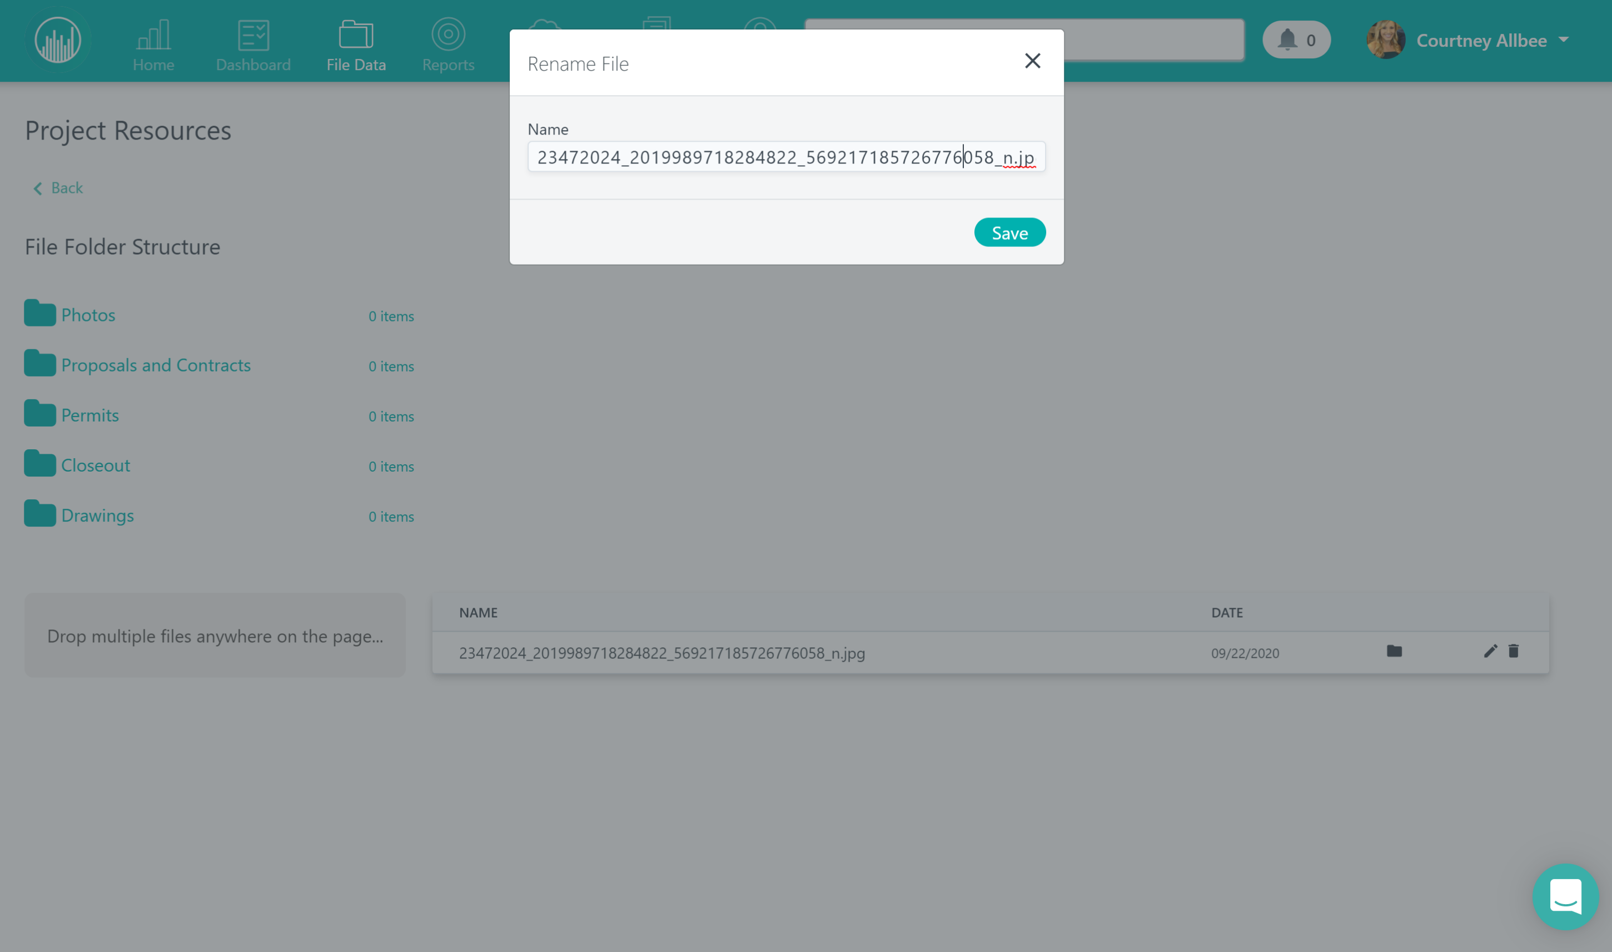1612x952 pixels.
Task: Open the Photos folder
Action: (88, 315)
